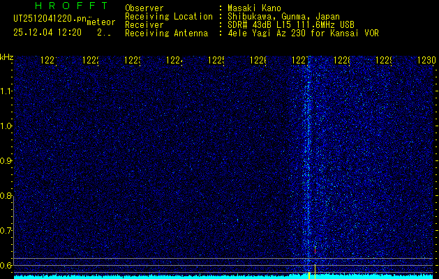The height and width of the screenshot is (279, 439).
Task: Click the 0.8 kHz frequency label
Action: click(7, 195)
